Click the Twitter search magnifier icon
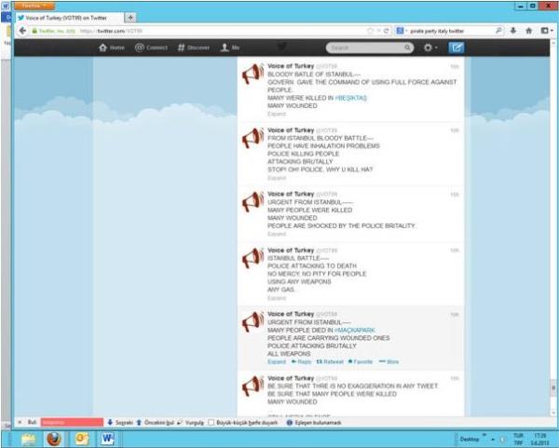The image size is (559, 448). tap(407, 48)
